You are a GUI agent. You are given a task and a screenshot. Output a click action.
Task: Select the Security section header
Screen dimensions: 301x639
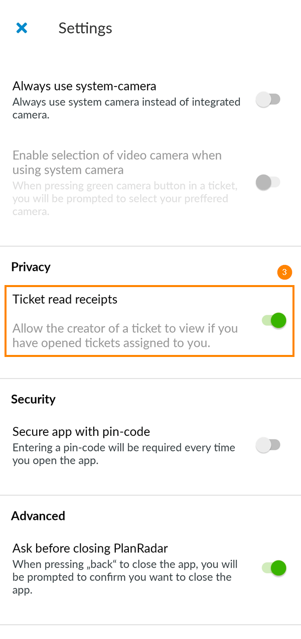[33, 399]
